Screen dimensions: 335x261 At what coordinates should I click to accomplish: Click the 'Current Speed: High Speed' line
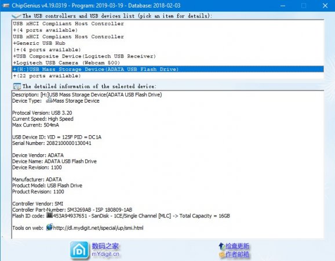tap(43, 119)
